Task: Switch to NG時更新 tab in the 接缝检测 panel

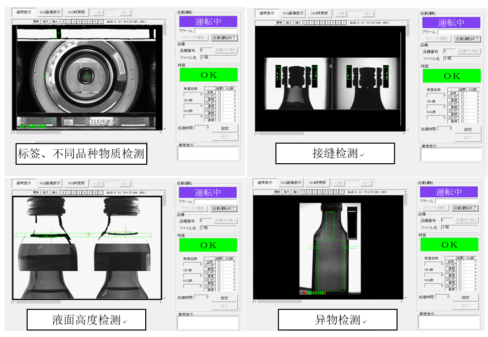Action: pyautogui.click(x=320, y=14)
